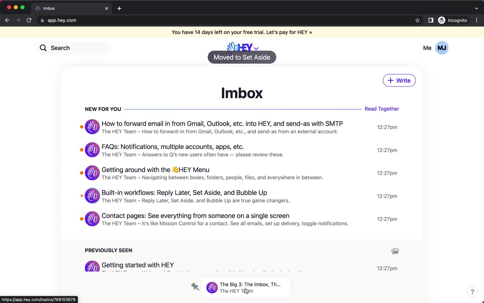
Task: Click the orange unread dot on FAQs email
Action: tap(81, 150)
